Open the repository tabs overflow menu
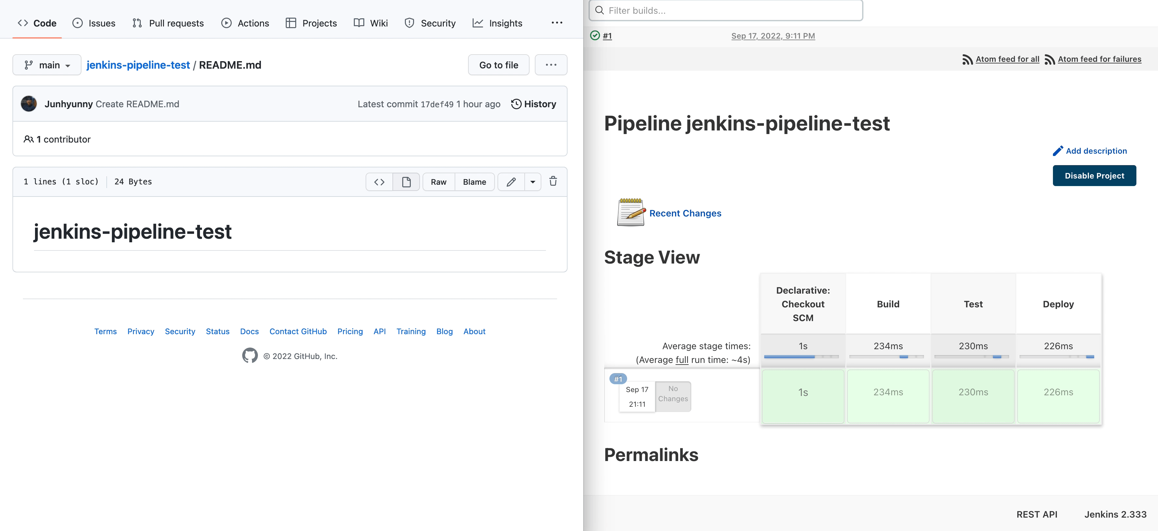 point(556,23)
